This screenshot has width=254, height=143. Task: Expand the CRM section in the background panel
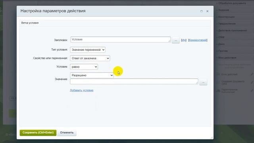221,37
